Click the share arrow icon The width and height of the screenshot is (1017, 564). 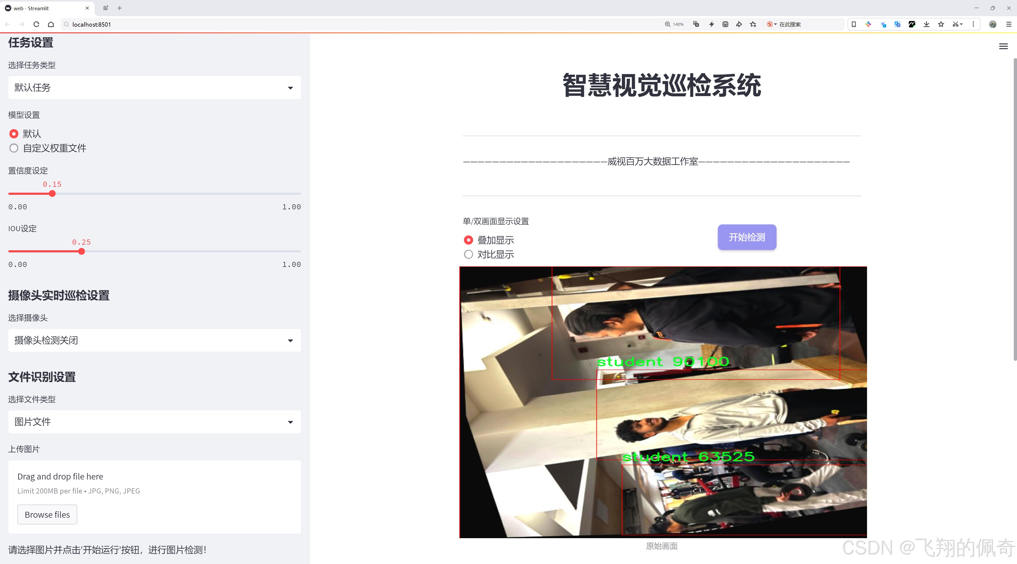pos(739,24)
